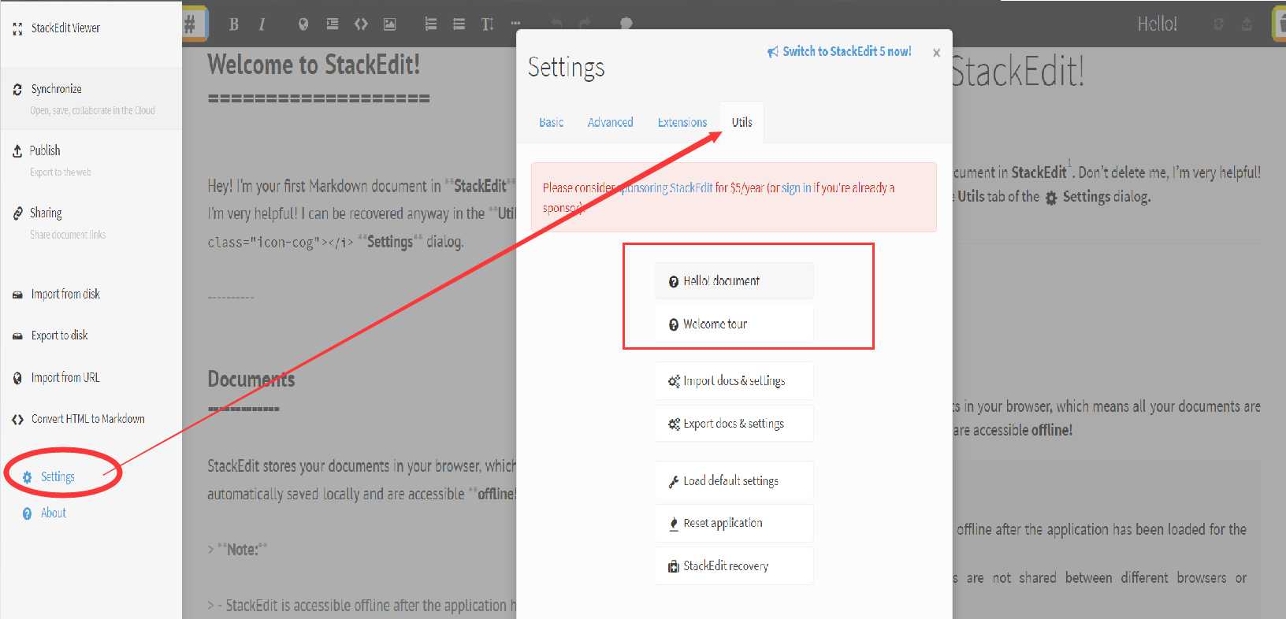This screenshot has width=1286, height=619.
Task: Insert a horizontal rule with the dots icon
Action: (x=515, y=24)
